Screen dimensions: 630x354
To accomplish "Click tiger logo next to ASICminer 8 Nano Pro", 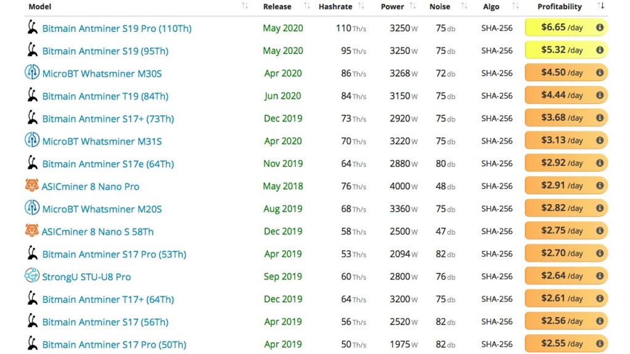I will click(32, 186).
